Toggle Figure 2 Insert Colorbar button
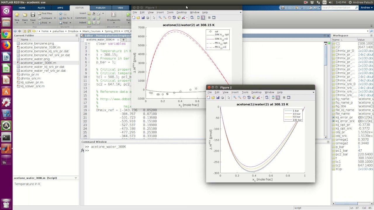The height and width of the screenshot is (210, 374). click(x=273, y=97)
